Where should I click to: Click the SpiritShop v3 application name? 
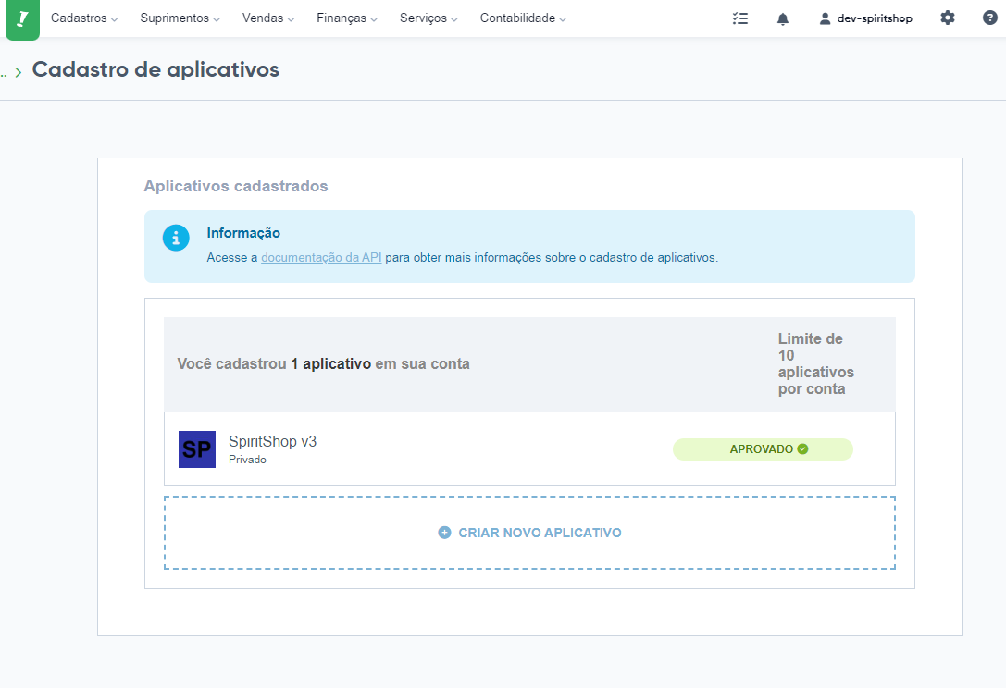point(273,442)
